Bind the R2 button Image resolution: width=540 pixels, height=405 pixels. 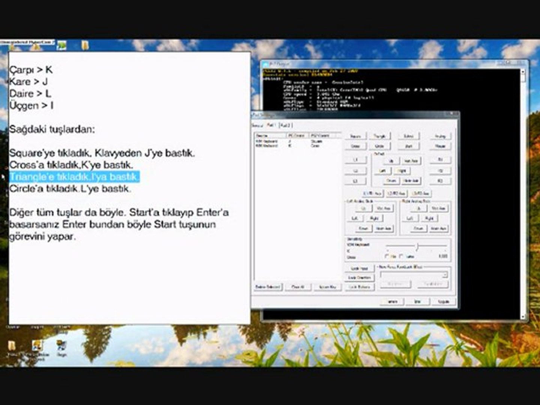(x=440, y=171)
